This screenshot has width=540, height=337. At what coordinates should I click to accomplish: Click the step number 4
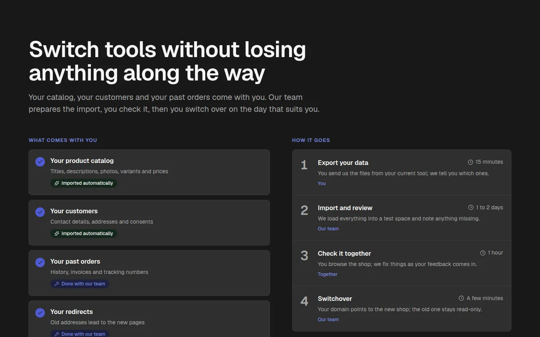[x=304, y=301]
